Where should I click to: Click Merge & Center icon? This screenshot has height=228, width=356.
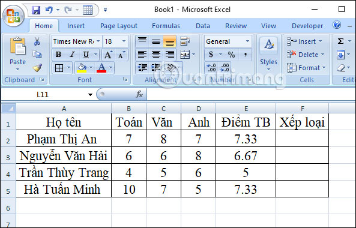coord(185,55)
